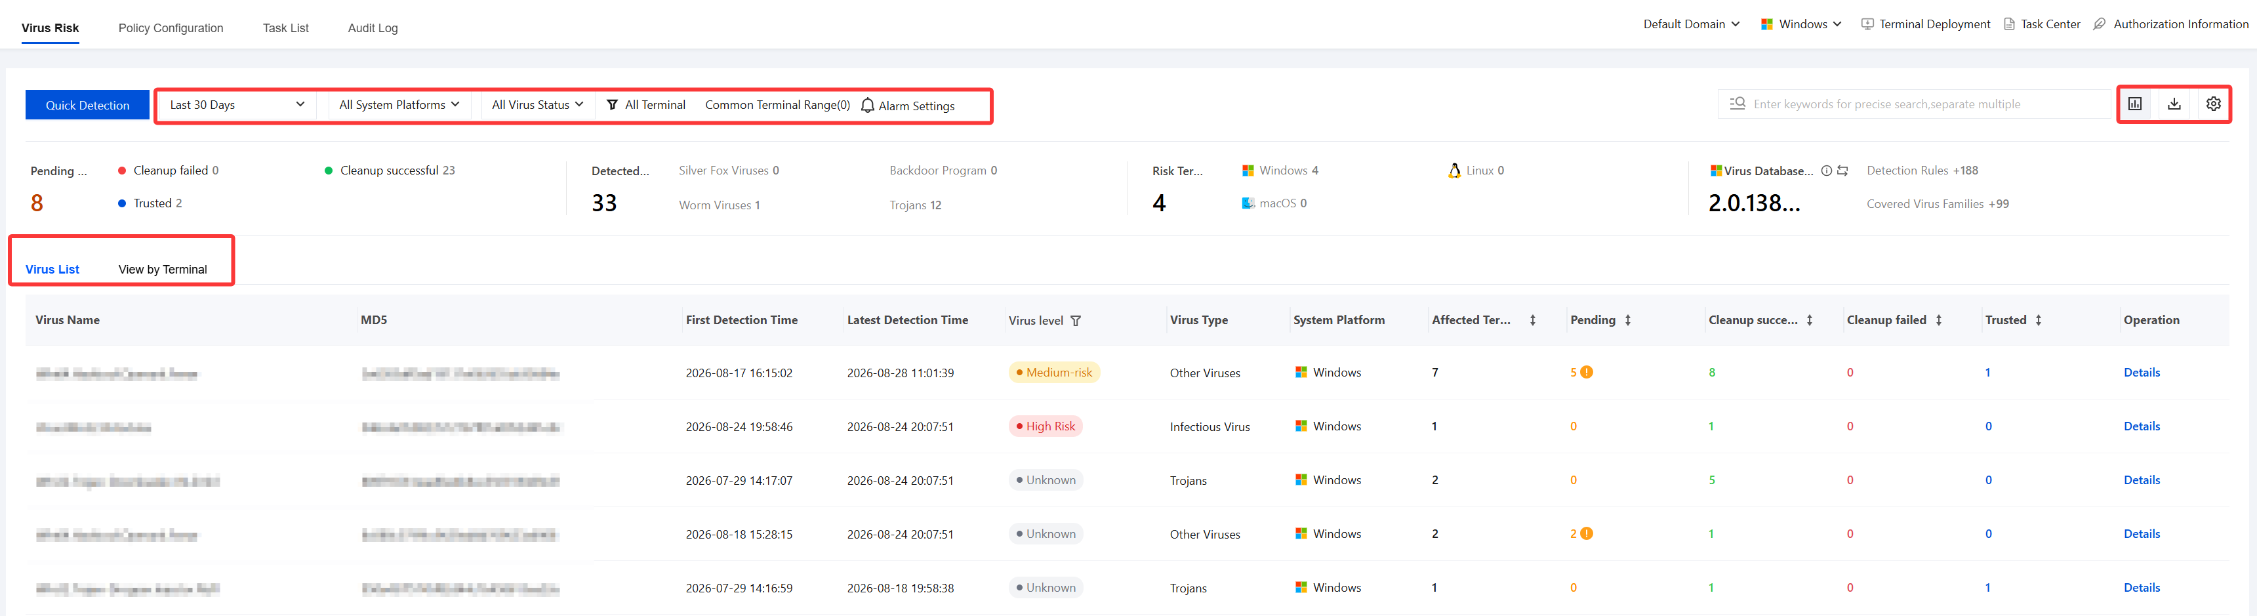Click the download export icon

[2174, 104]
